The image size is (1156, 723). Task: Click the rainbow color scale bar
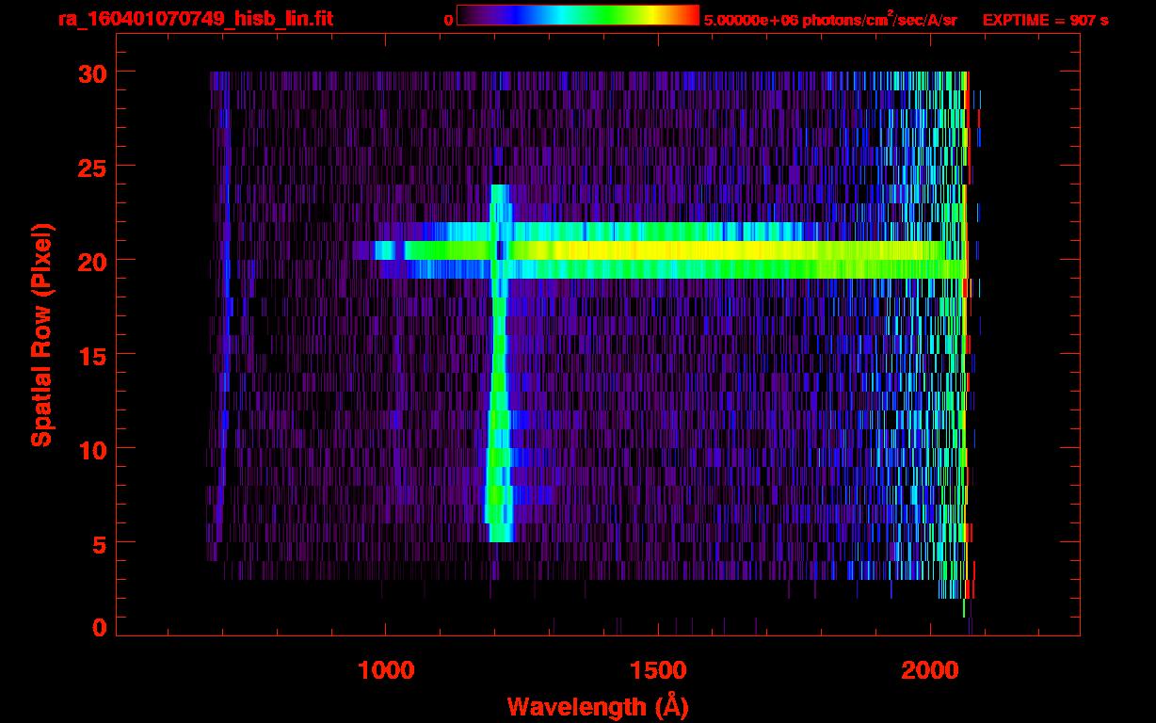click(x=577, y=15)
